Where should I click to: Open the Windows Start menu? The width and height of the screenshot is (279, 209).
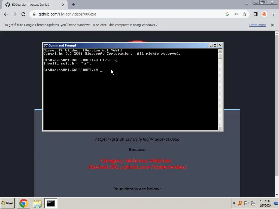7,203
